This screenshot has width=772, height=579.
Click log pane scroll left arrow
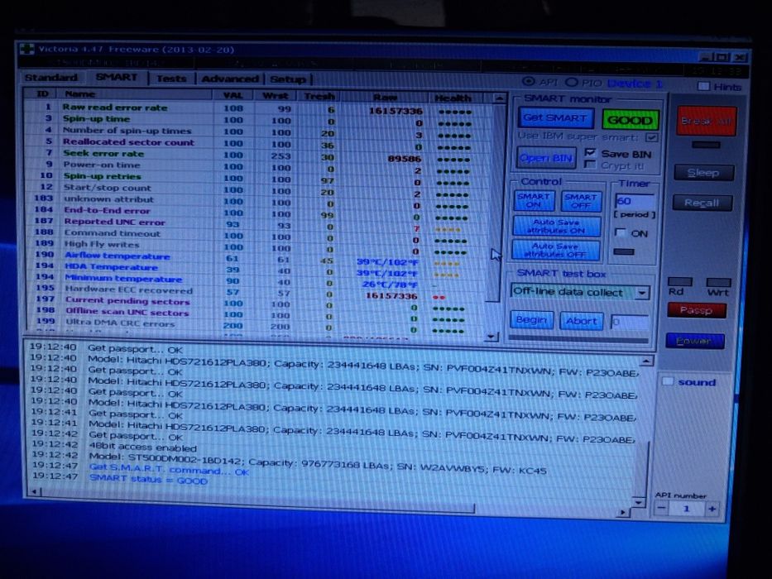[x=34, y=491]
